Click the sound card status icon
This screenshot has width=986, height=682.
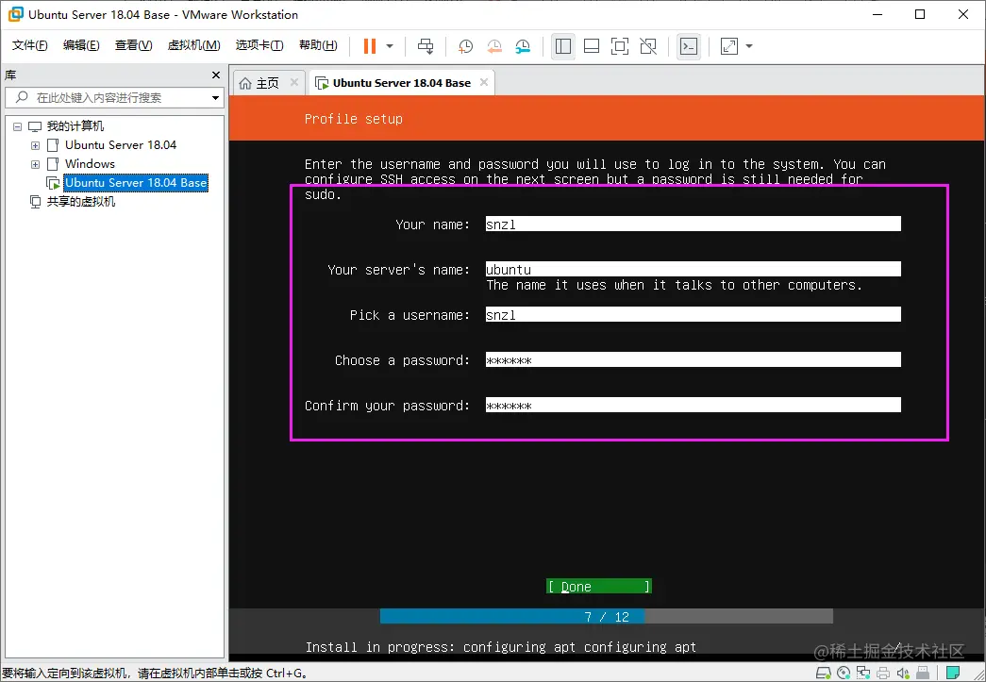click(x=903, y=674)
